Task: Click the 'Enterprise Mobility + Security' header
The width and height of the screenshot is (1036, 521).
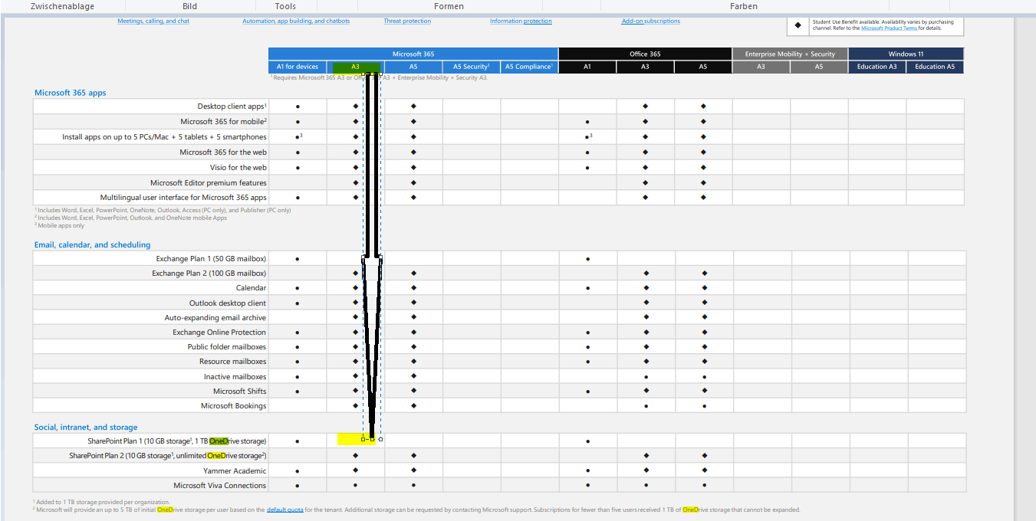Action: click(x=790, y=54)
